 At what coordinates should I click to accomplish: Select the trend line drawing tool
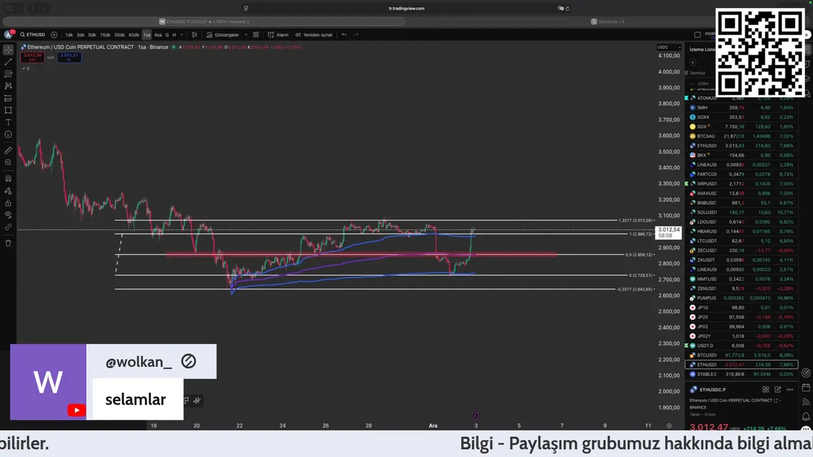(8, 62)
